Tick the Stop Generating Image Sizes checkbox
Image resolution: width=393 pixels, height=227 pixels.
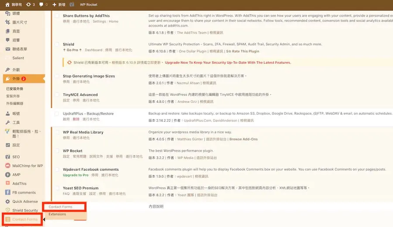click(57, 76)
